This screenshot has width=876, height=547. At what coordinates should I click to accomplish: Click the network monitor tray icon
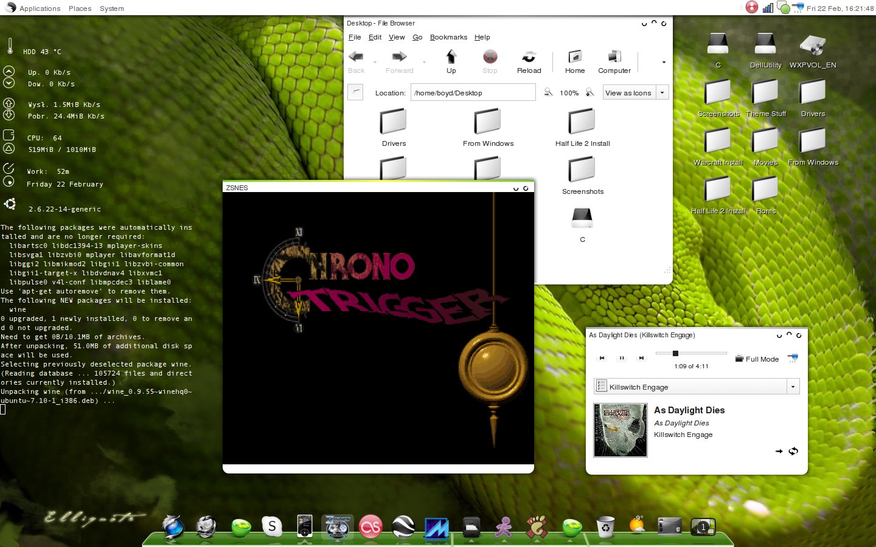point(768,8)
